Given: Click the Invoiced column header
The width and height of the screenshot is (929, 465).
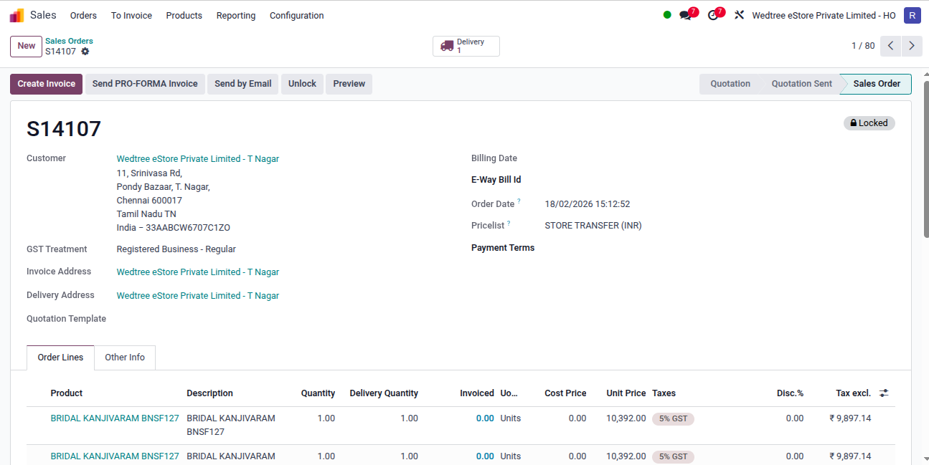Looking at the screenshot, I should pyautogui.click(x=477, y=393).
